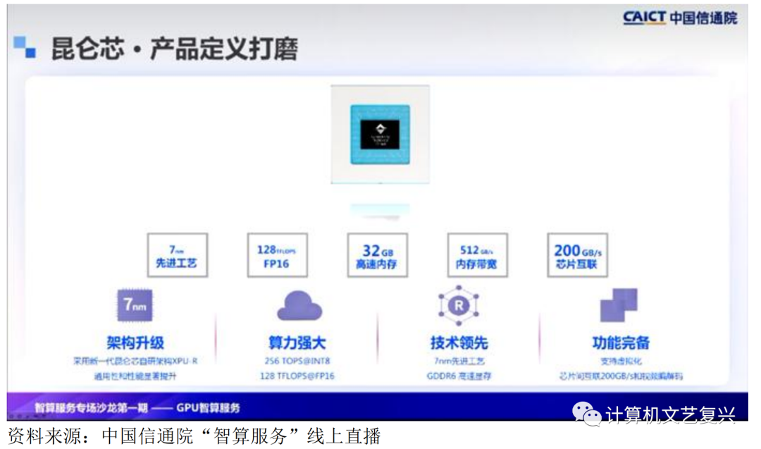Click the heading "算力强大"

[297, 343]
